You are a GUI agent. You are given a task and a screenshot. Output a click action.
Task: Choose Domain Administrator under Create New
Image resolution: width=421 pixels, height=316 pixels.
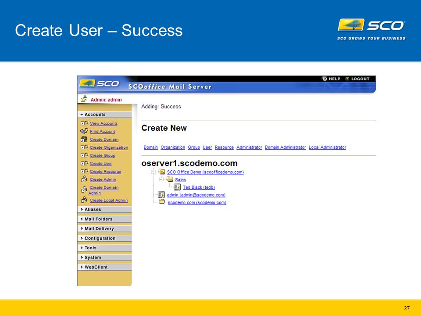285,147
